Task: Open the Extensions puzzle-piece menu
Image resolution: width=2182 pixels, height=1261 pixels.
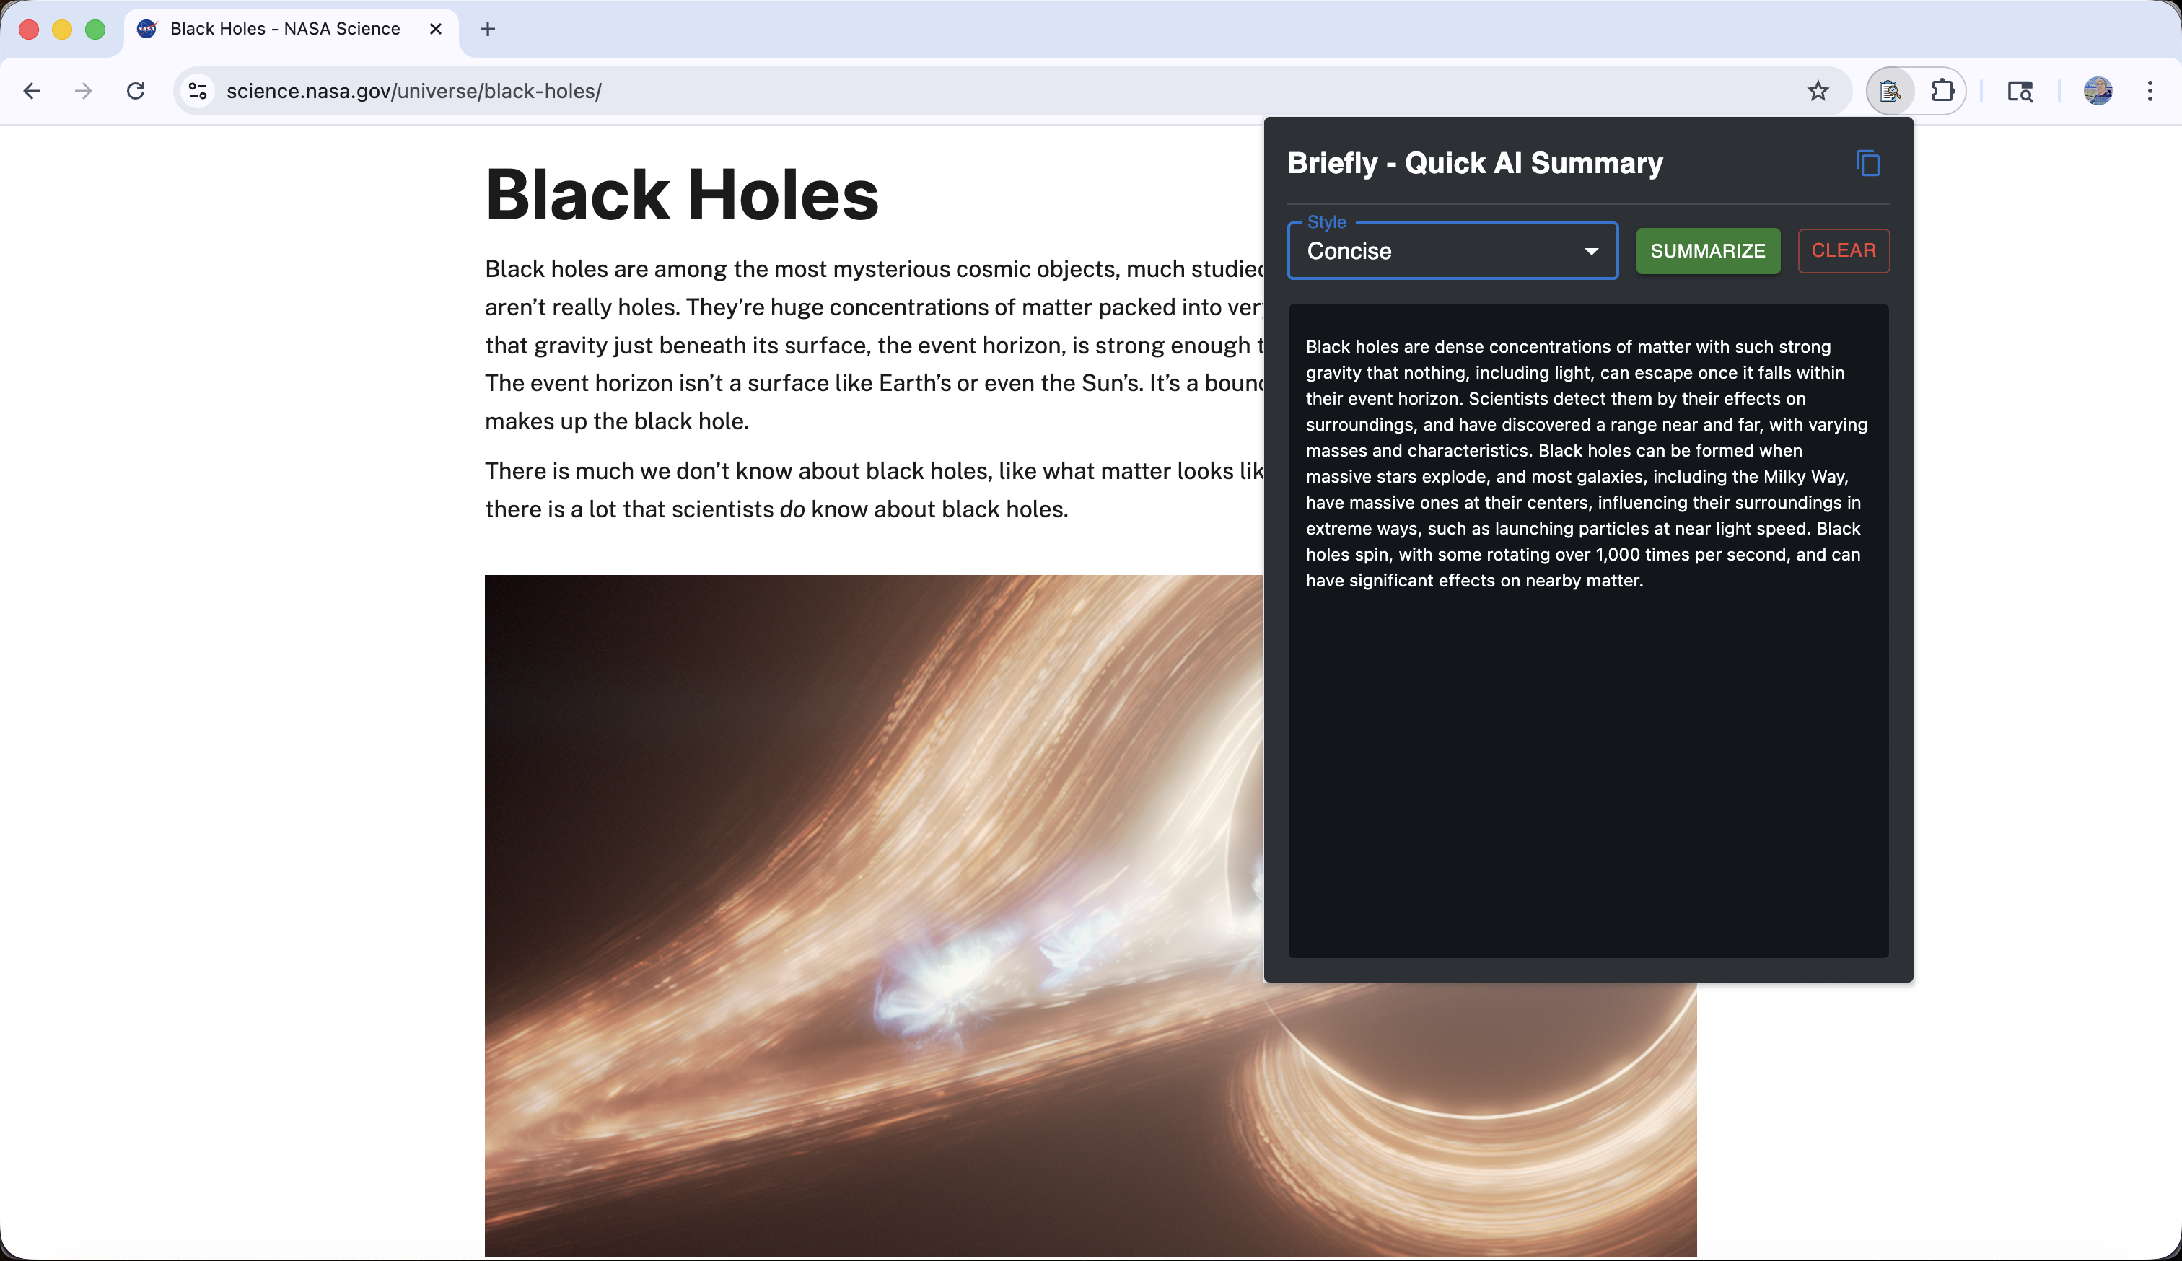Action: 1942,91
